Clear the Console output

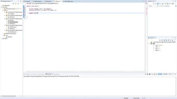click(152, 74)
